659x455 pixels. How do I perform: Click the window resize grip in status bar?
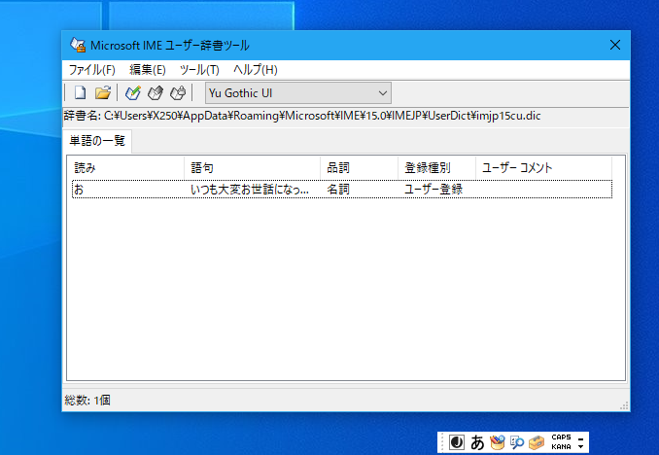click(x=624, y=405)
